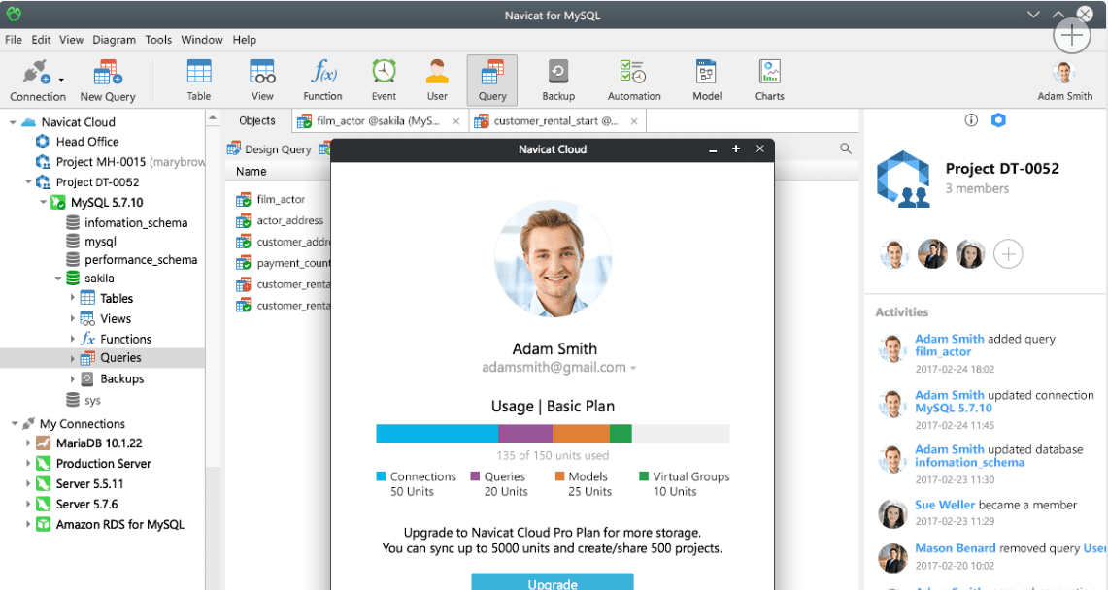Expand the MariaDB 10.1.22 connection
The width and height of the screenshot is (1108, 590).
[28, 443]
